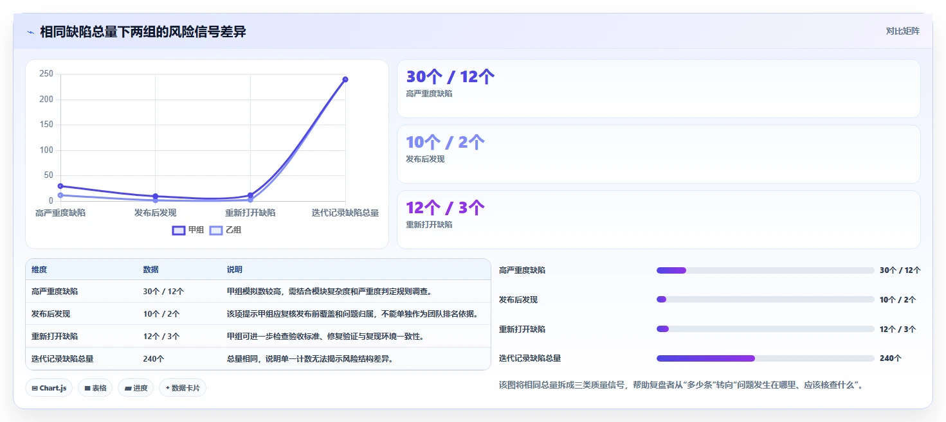This screenshot has height=422, width=946.
Task: Click the 迭代记录缺陷总量 progress bar
Action: 765,358
